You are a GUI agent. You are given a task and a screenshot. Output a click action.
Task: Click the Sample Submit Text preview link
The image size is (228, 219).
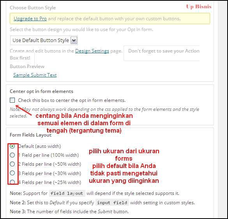[35, 75]
